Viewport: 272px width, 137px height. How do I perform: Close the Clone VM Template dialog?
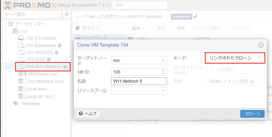261,45
